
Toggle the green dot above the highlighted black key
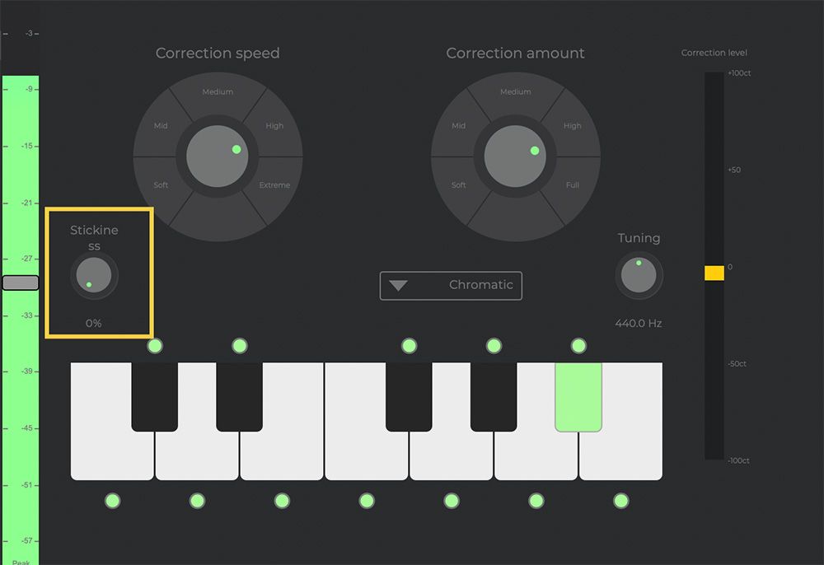pos(578,346)
